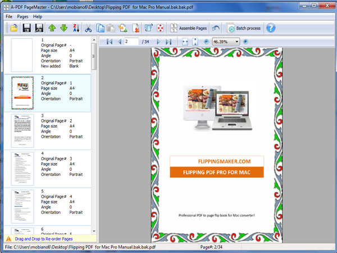
Task: Paste page from clipboard icon
Action: tap(111, 28)
